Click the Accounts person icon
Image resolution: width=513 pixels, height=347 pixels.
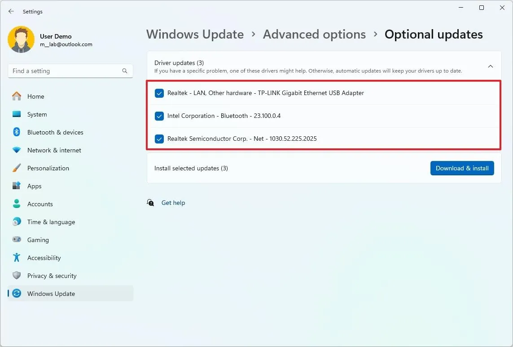[x=17, y=204]
